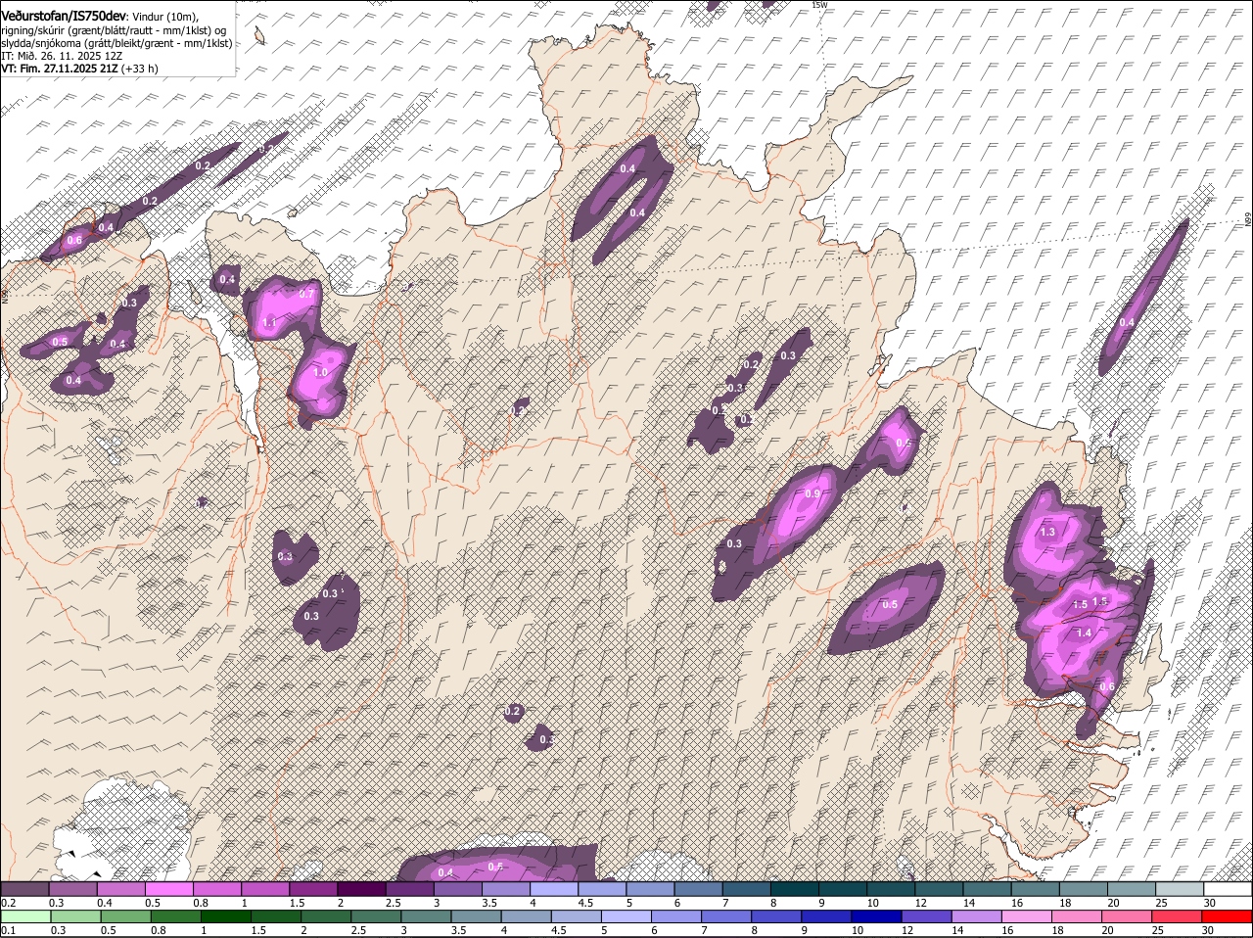Click the IT initial time line in header
The width and height of the screenshot is (1253, 938).
[x=61, y=56]
